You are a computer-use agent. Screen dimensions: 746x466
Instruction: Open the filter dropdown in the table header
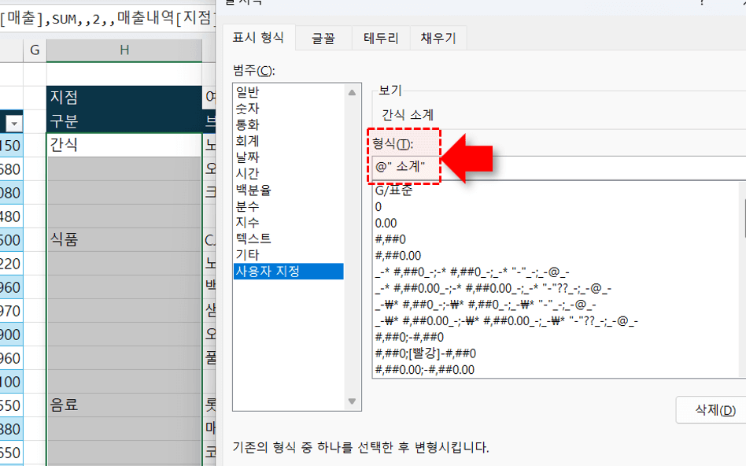click(13, 123)
